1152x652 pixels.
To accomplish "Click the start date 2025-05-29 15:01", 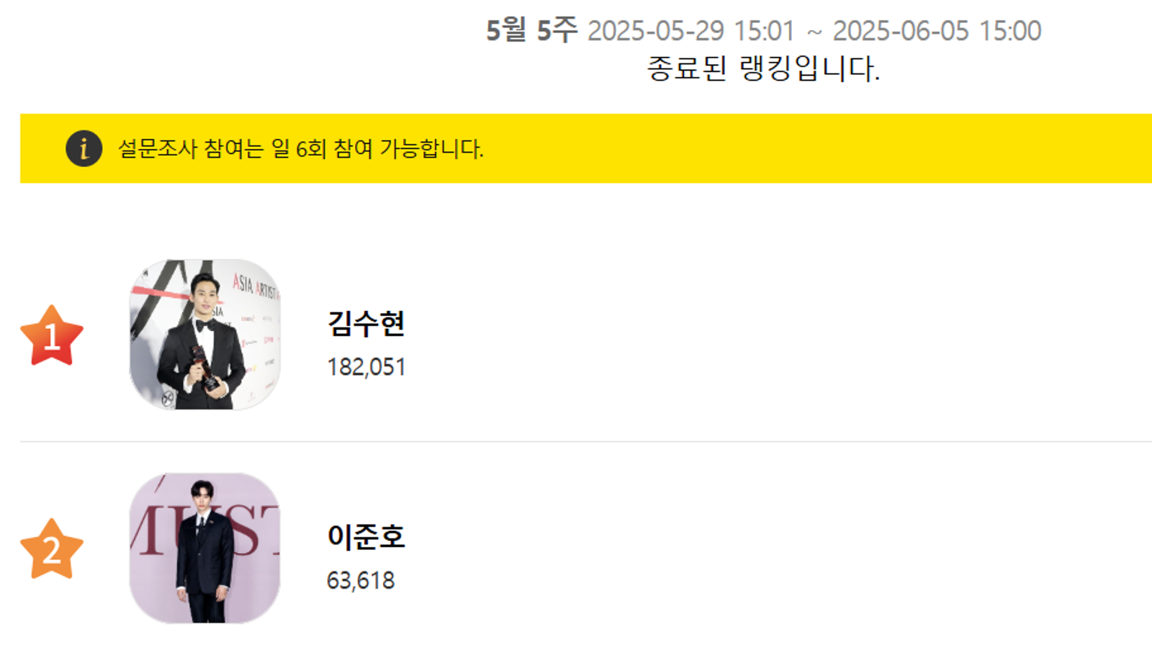I will point(690,31).
